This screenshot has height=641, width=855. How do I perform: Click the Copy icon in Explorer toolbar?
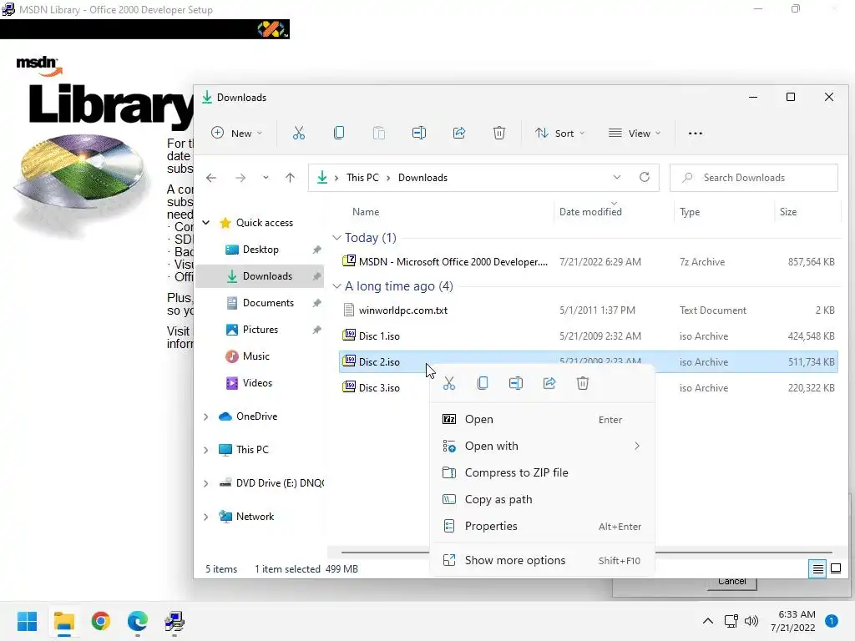click(x=339, y=133)
